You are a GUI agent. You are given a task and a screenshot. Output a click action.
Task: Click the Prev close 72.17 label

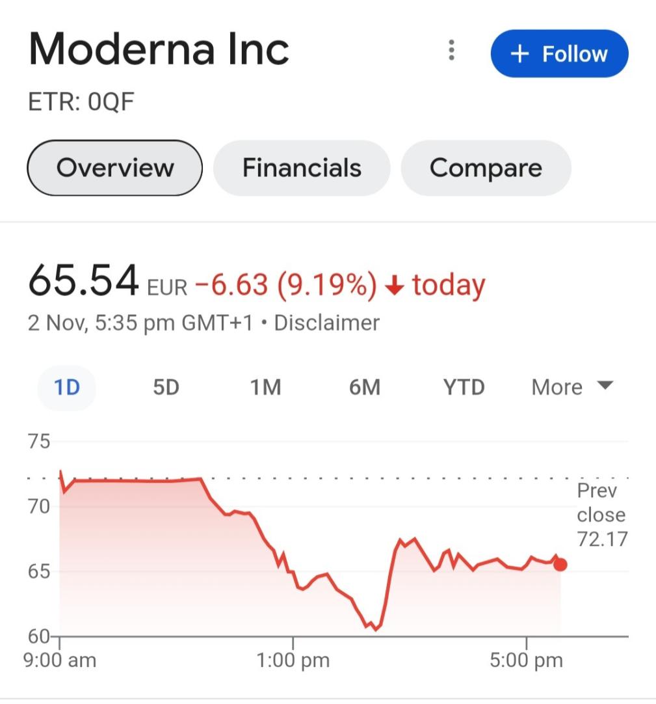tap(601, 515)
